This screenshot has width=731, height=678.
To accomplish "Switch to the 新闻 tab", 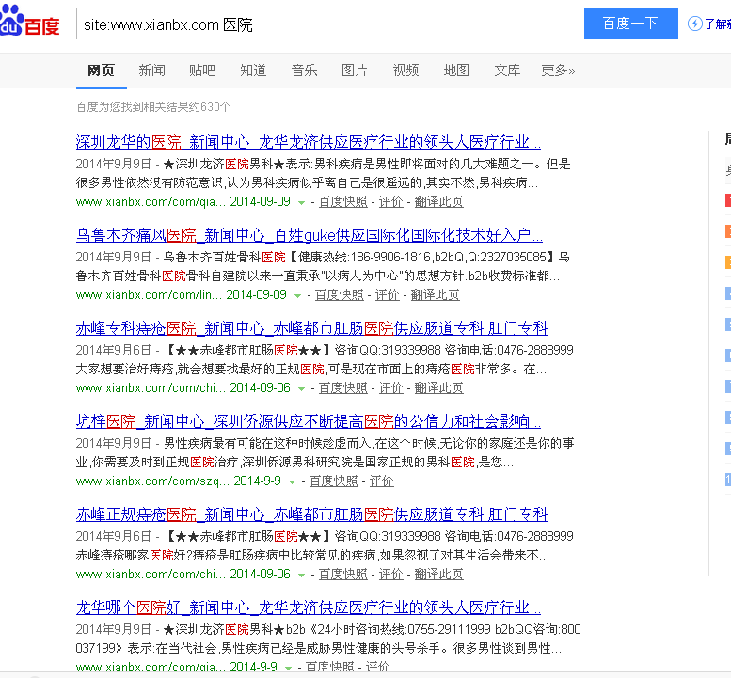I will click(152, 71).
